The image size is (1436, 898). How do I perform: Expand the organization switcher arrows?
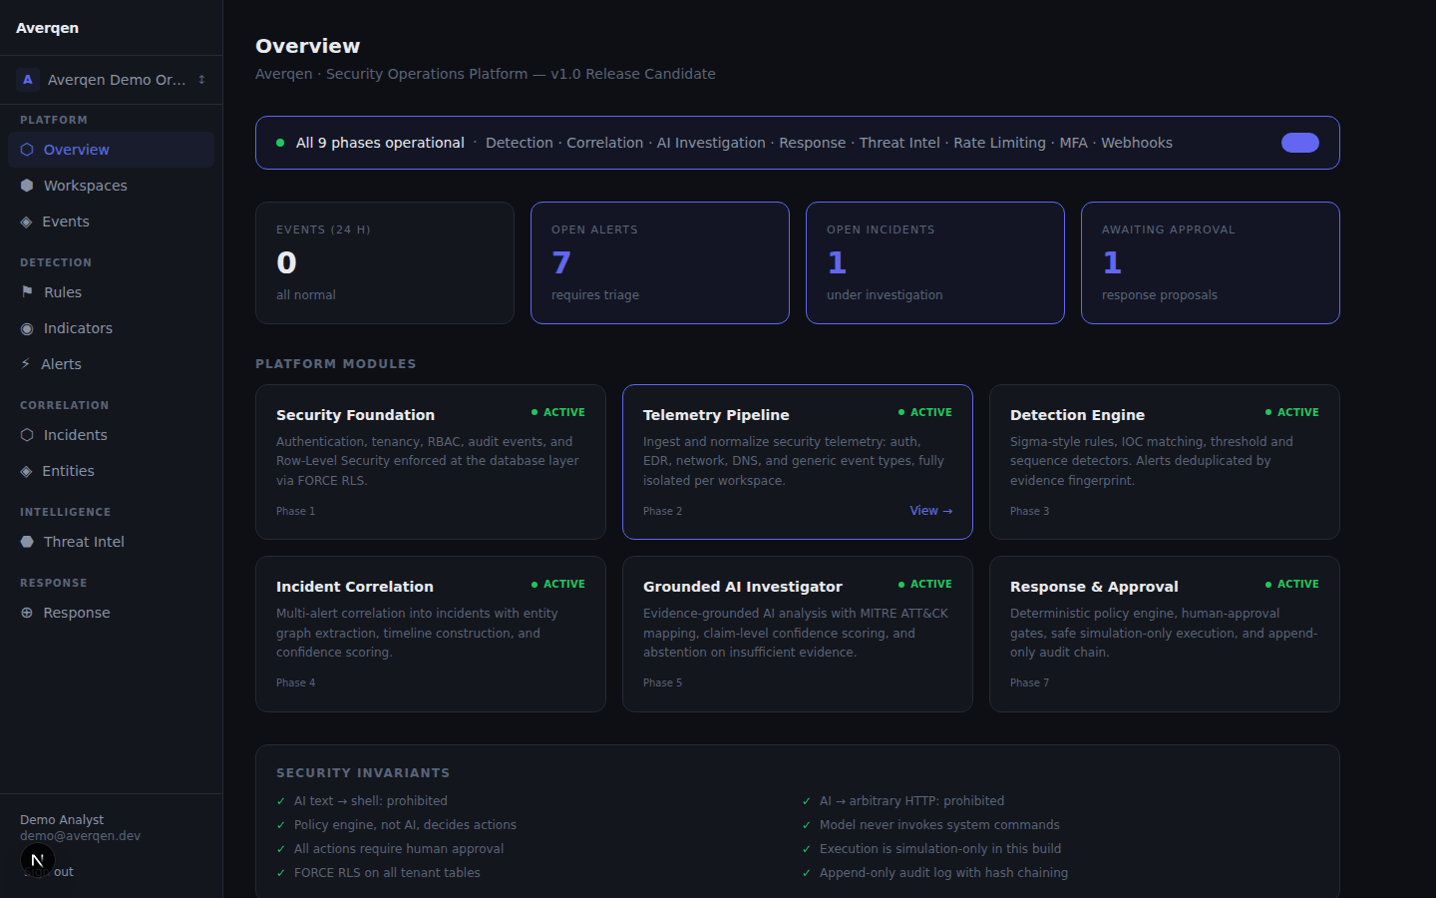pyautogui.click(x=201, y=80)
